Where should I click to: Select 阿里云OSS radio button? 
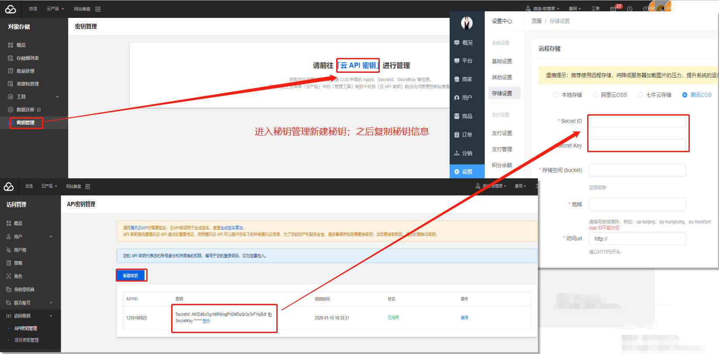pyautogui.click(x=595, y=95)
